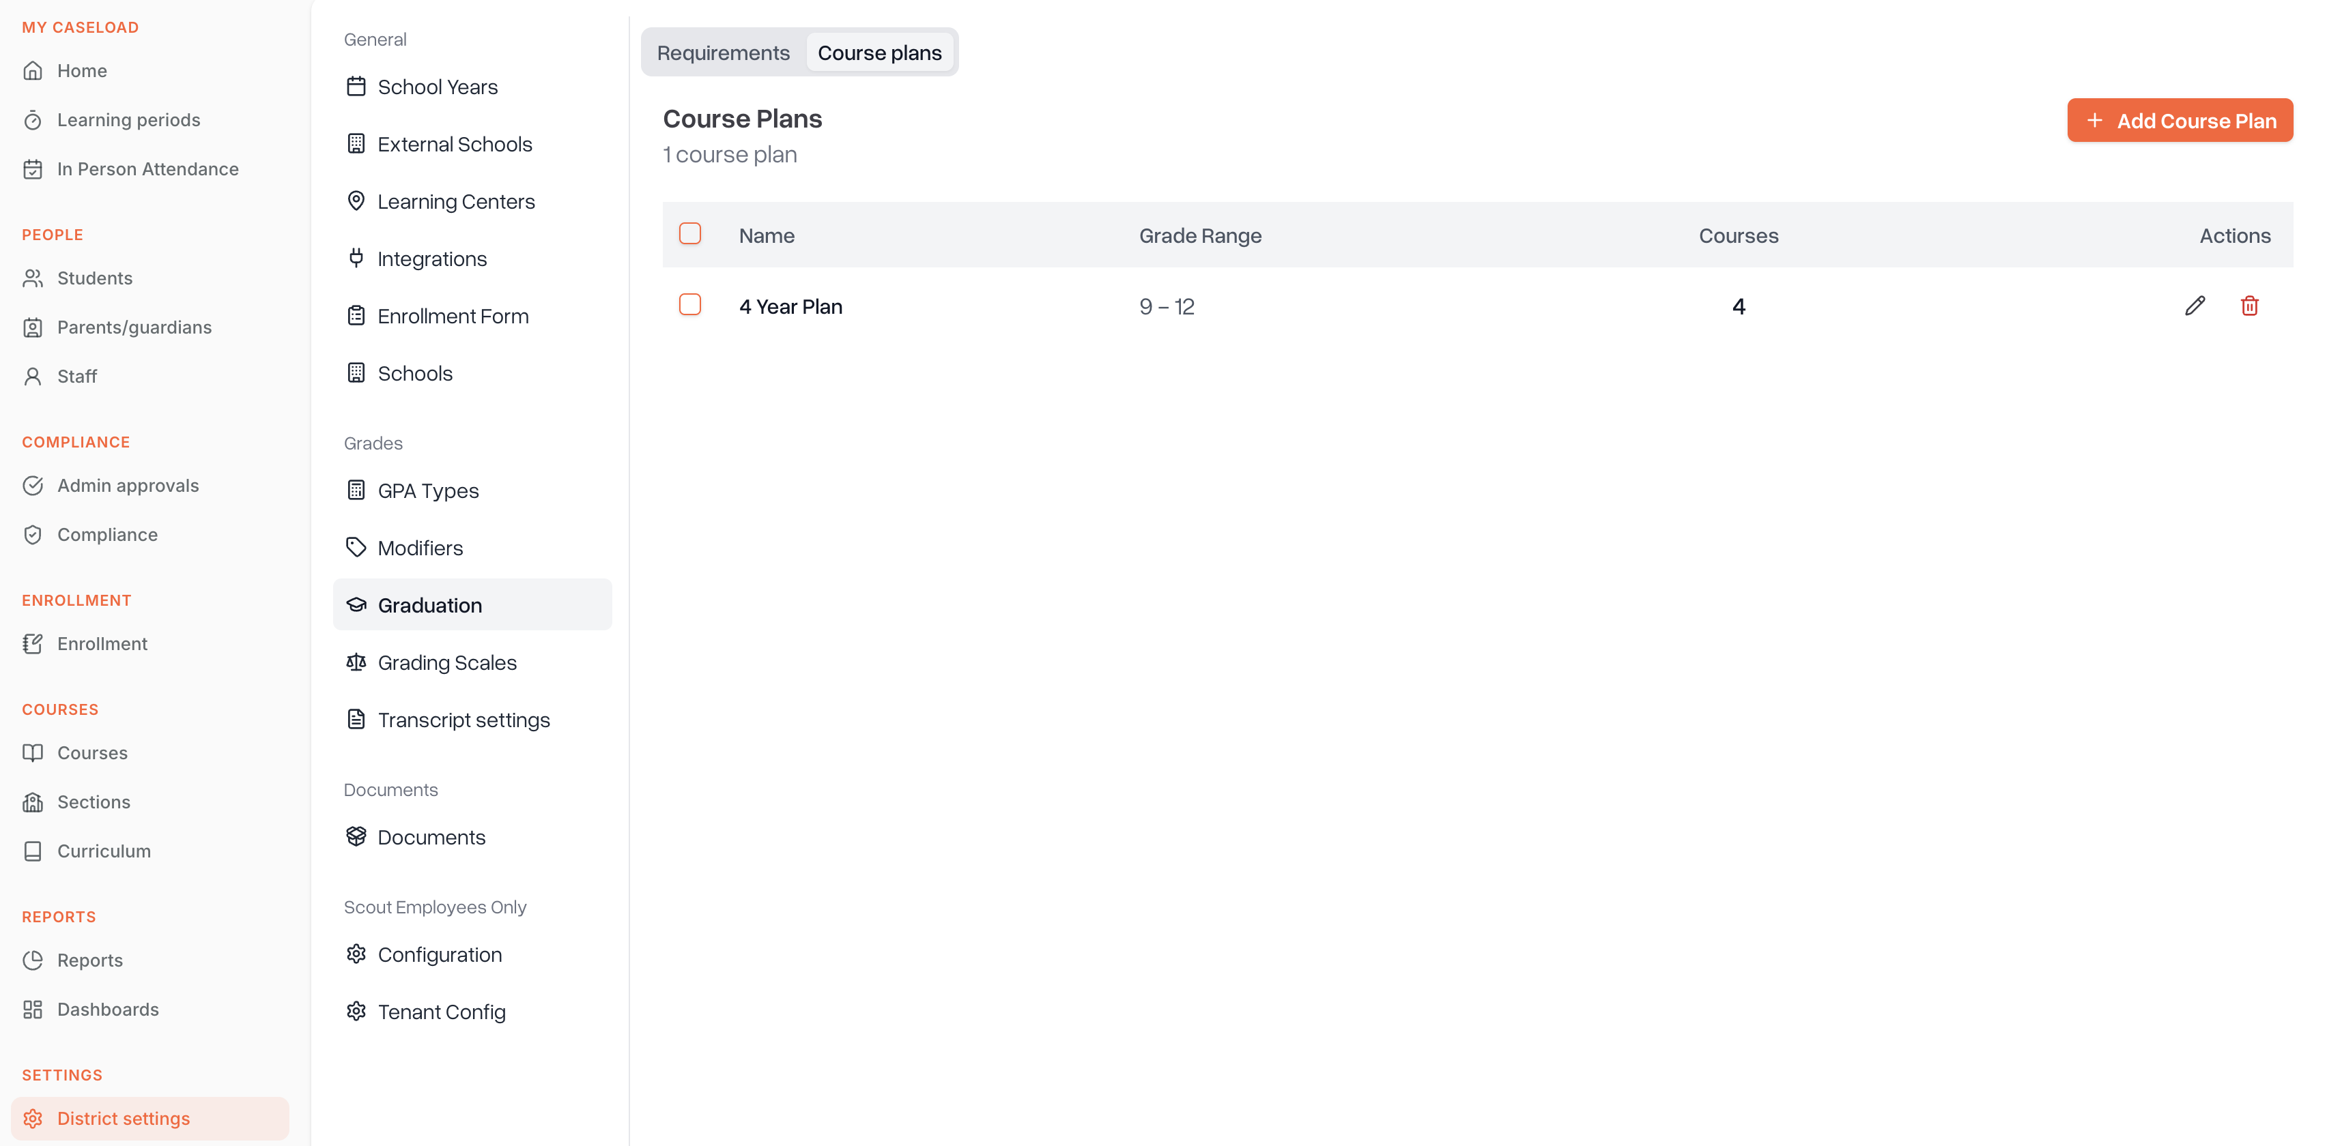Click the tag icon beside Modifiers
Viewport: 2340px width, 1146px height.
click(x=356, y=548)
